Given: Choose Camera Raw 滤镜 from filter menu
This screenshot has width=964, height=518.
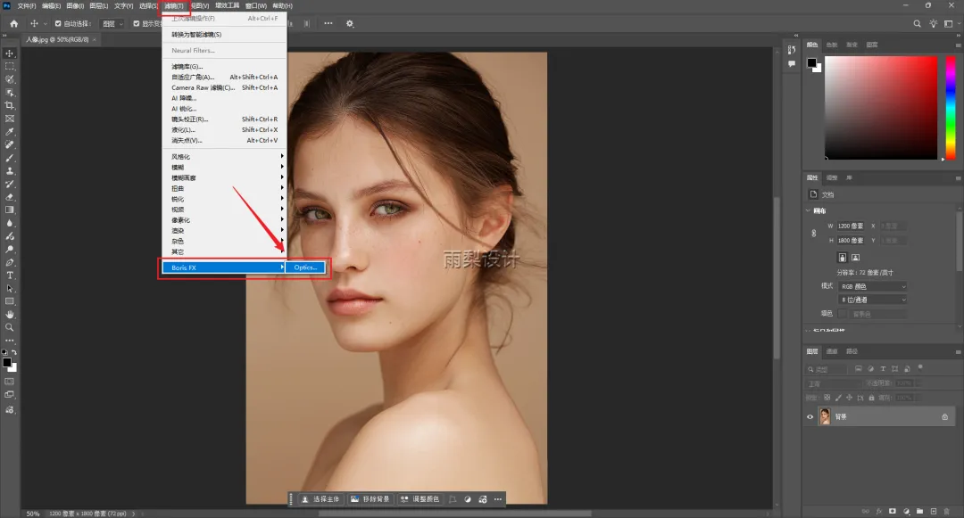Looking at the screenshot, I should point(204,87).
